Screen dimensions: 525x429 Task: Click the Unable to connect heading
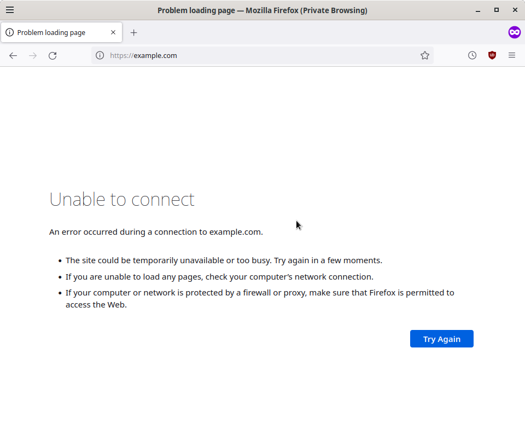(x=122, y=199)
